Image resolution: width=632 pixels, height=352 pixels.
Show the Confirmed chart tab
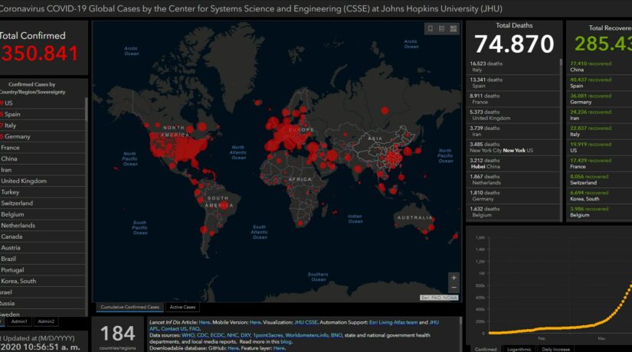click(x=485, y=349)
